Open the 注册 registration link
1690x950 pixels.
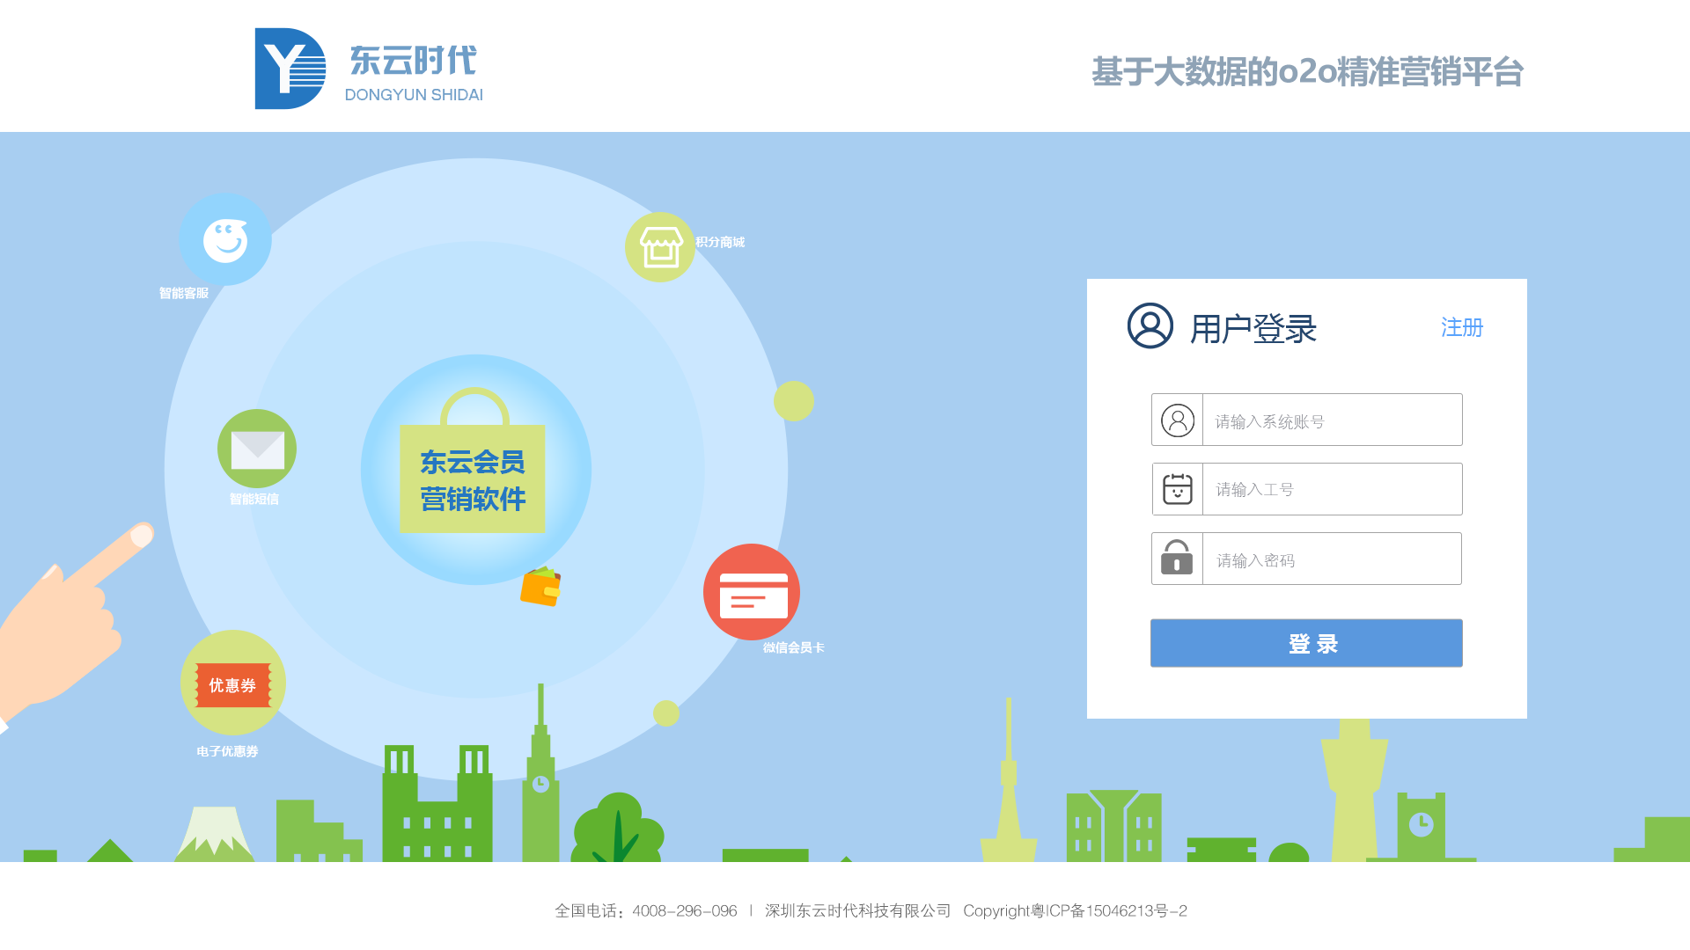[1462, 327]
